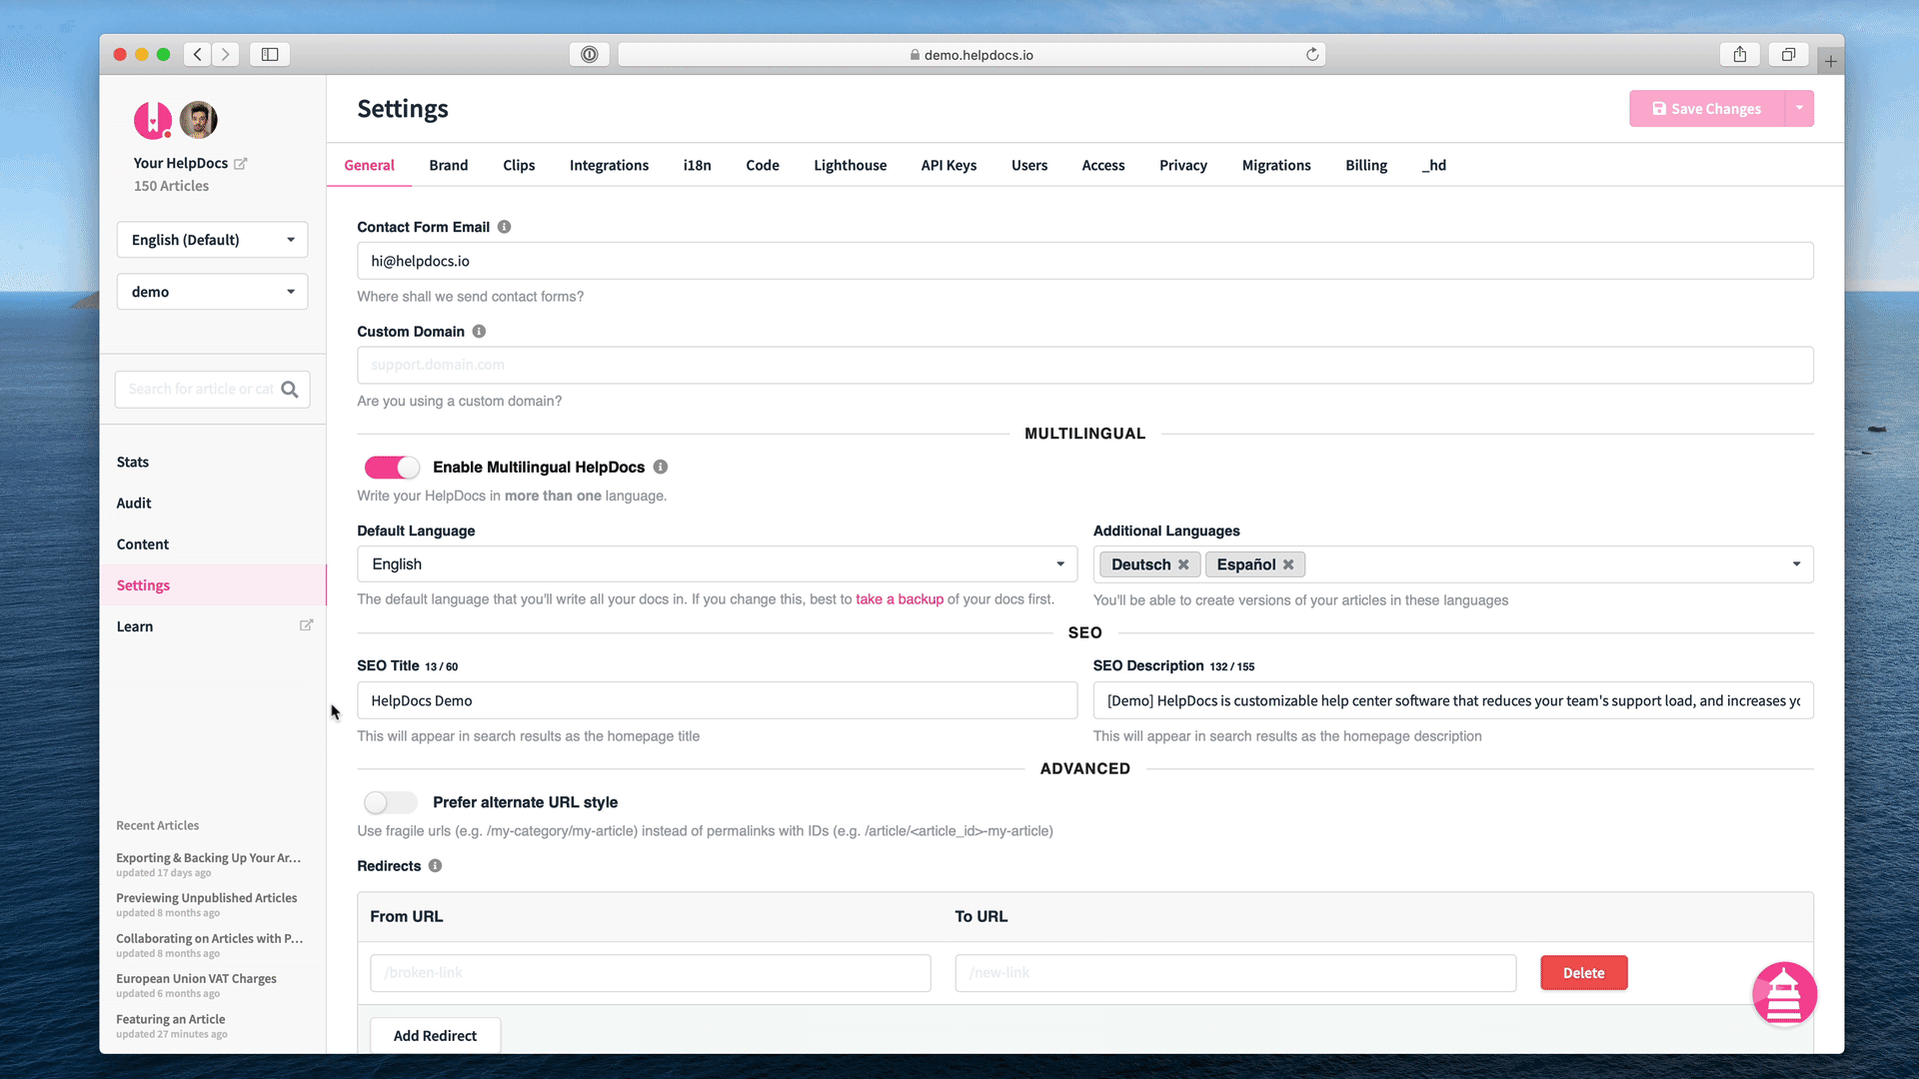Open the Billing tab
This screenshot has width=1919, height=1079.
pyautogui.click(x=1366, y=166)
